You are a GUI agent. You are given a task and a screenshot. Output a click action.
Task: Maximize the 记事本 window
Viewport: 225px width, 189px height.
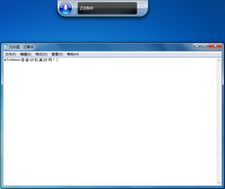[205, 46]
